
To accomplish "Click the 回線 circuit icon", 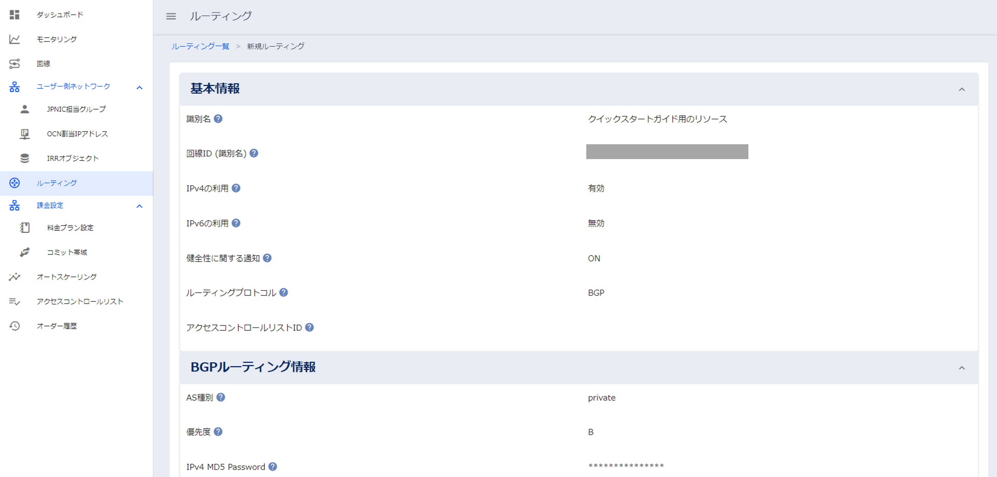I will click(x=14, y=63).
